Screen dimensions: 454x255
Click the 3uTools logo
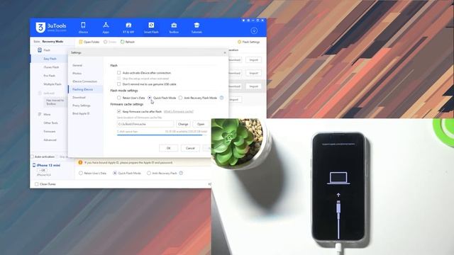[x=51, y=27]
